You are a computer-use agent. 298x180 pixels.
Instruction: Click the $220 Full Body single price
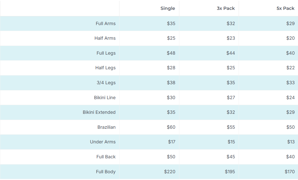[x=170, y=172]
